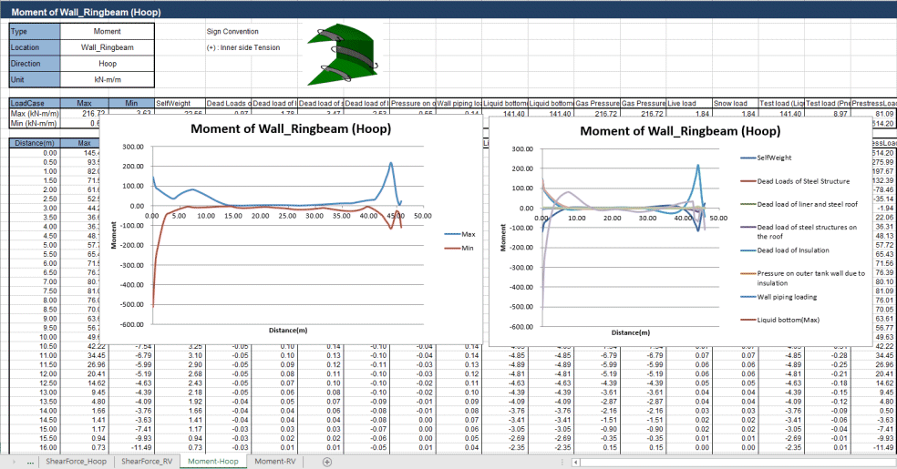Image resolution: width=897 pixels, height=469 pixels.
Task: Select the cell containing Wall_Ringbeam location value
Action: tap(107, 47)
